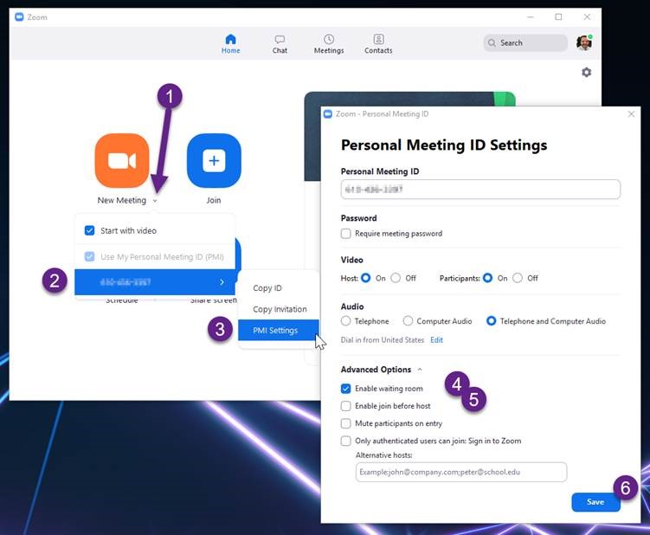Set Participants video to On

pyautogui.click(x=488, y=278)
